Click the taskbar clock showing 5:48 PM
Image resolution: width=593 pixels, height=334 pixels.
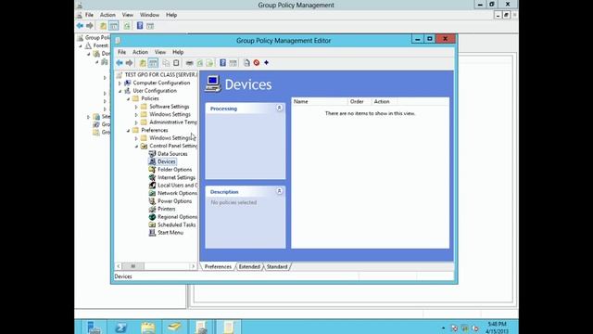click(497, 328)
